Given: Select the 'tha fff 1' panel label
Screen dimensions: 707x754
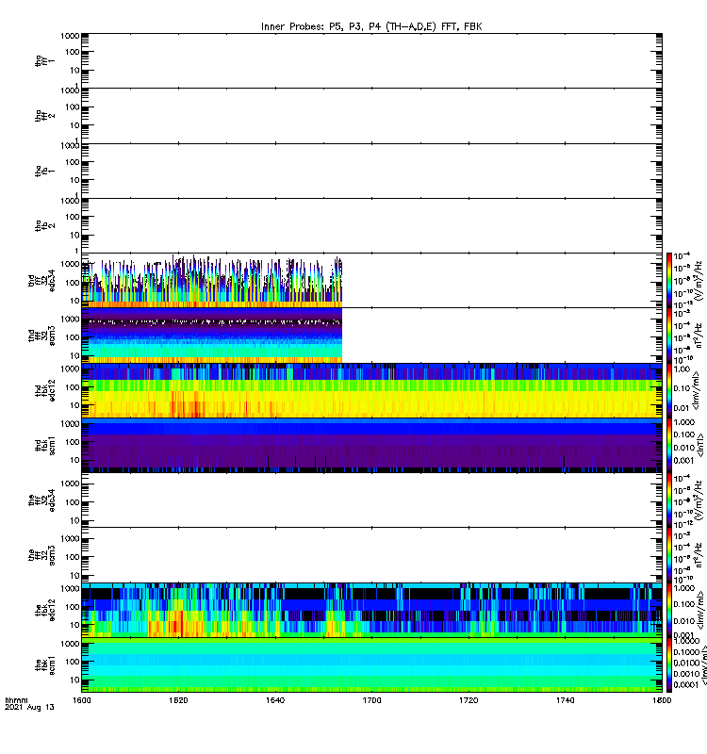Looking at the screenshot, I should pyautogui.click(x=45, y=60).
